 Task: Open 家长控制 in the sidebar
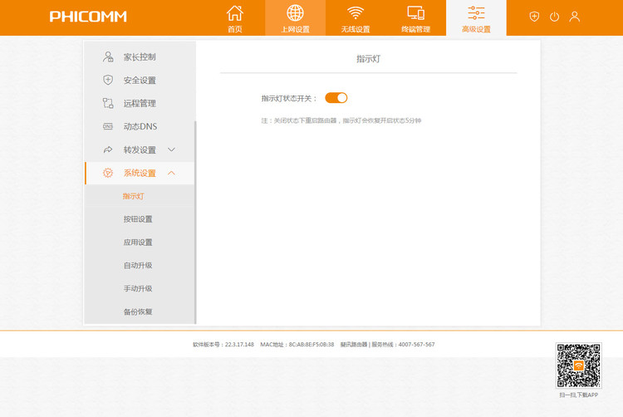point(140,56)
